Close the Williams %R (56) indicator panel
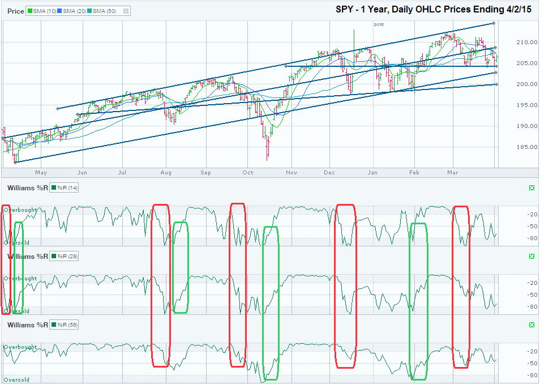 coord(532,325)
